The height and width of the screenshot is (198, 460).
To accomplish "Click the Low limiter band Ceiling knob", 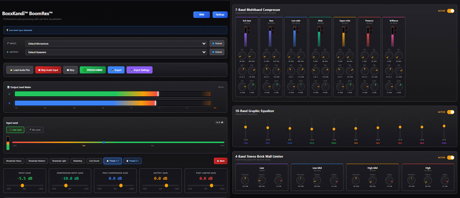I will [x=279, y=181].
